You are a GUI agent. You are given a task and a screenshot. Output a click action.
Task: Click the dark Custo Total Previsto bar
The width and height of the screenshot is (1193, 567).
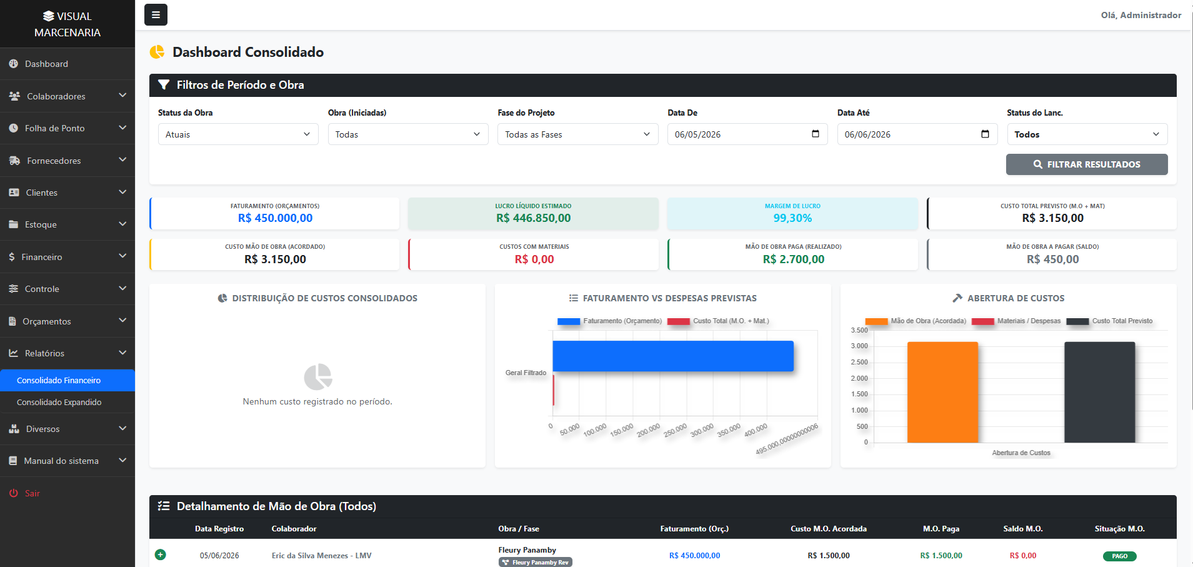click(x=1100, y=392)
